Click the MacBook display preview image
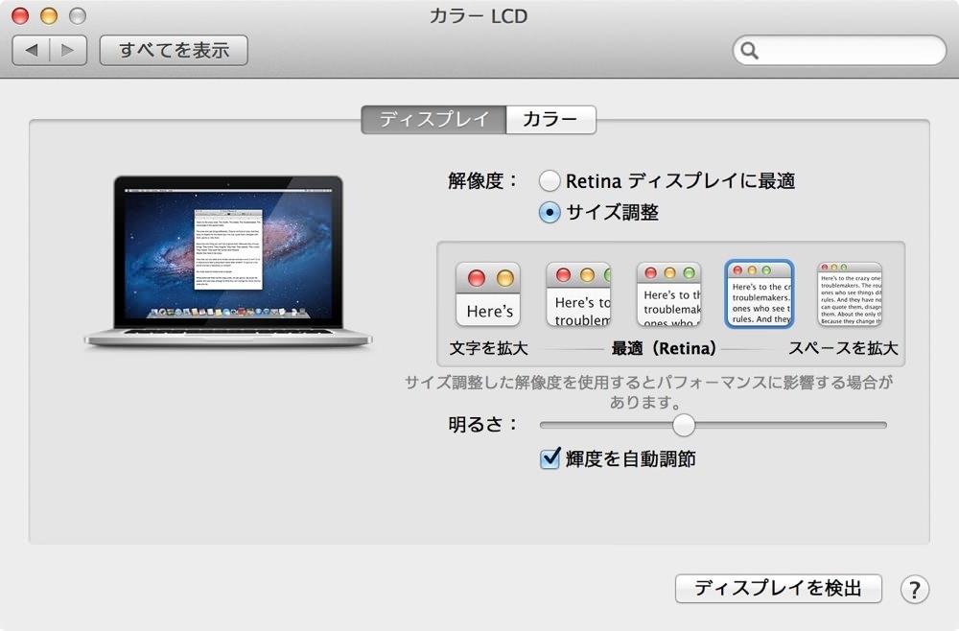Viewport: 959px width, 631px height. pyautogui.click(x=227, y=262)
